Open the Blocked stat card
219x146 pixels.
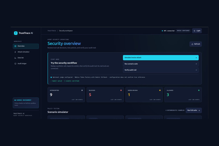point(105,95)
